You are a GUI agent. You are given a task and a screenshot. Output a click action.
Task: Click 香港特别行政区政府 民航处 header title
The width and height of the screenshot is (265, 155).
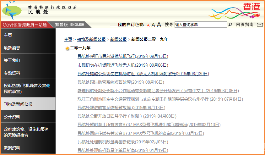pyautogui.click(x=52, y=9)
